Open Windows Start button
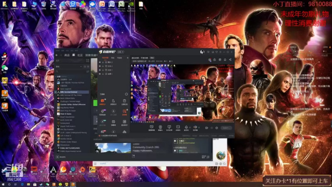The width and height of the screenshot is (332, 187). 3,185
